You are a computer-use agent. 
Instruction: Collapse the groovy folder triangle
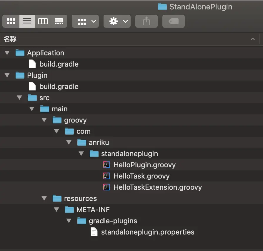coord(44,120)
